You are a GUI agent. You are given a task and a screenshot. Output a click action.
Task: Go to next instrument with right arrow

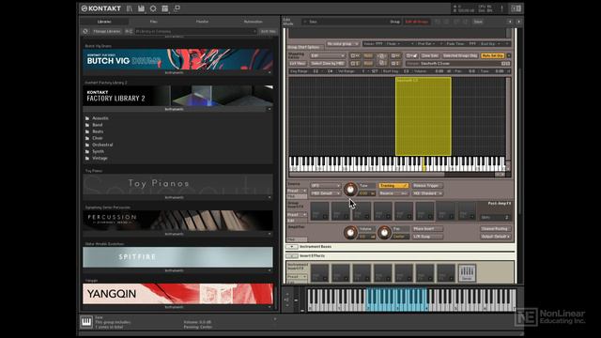pyautogui.click(x=518, y=22)
